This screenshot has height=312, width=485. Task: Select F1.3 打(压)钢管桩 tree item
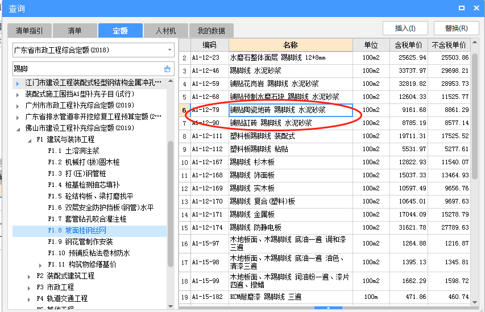[77, 173]
